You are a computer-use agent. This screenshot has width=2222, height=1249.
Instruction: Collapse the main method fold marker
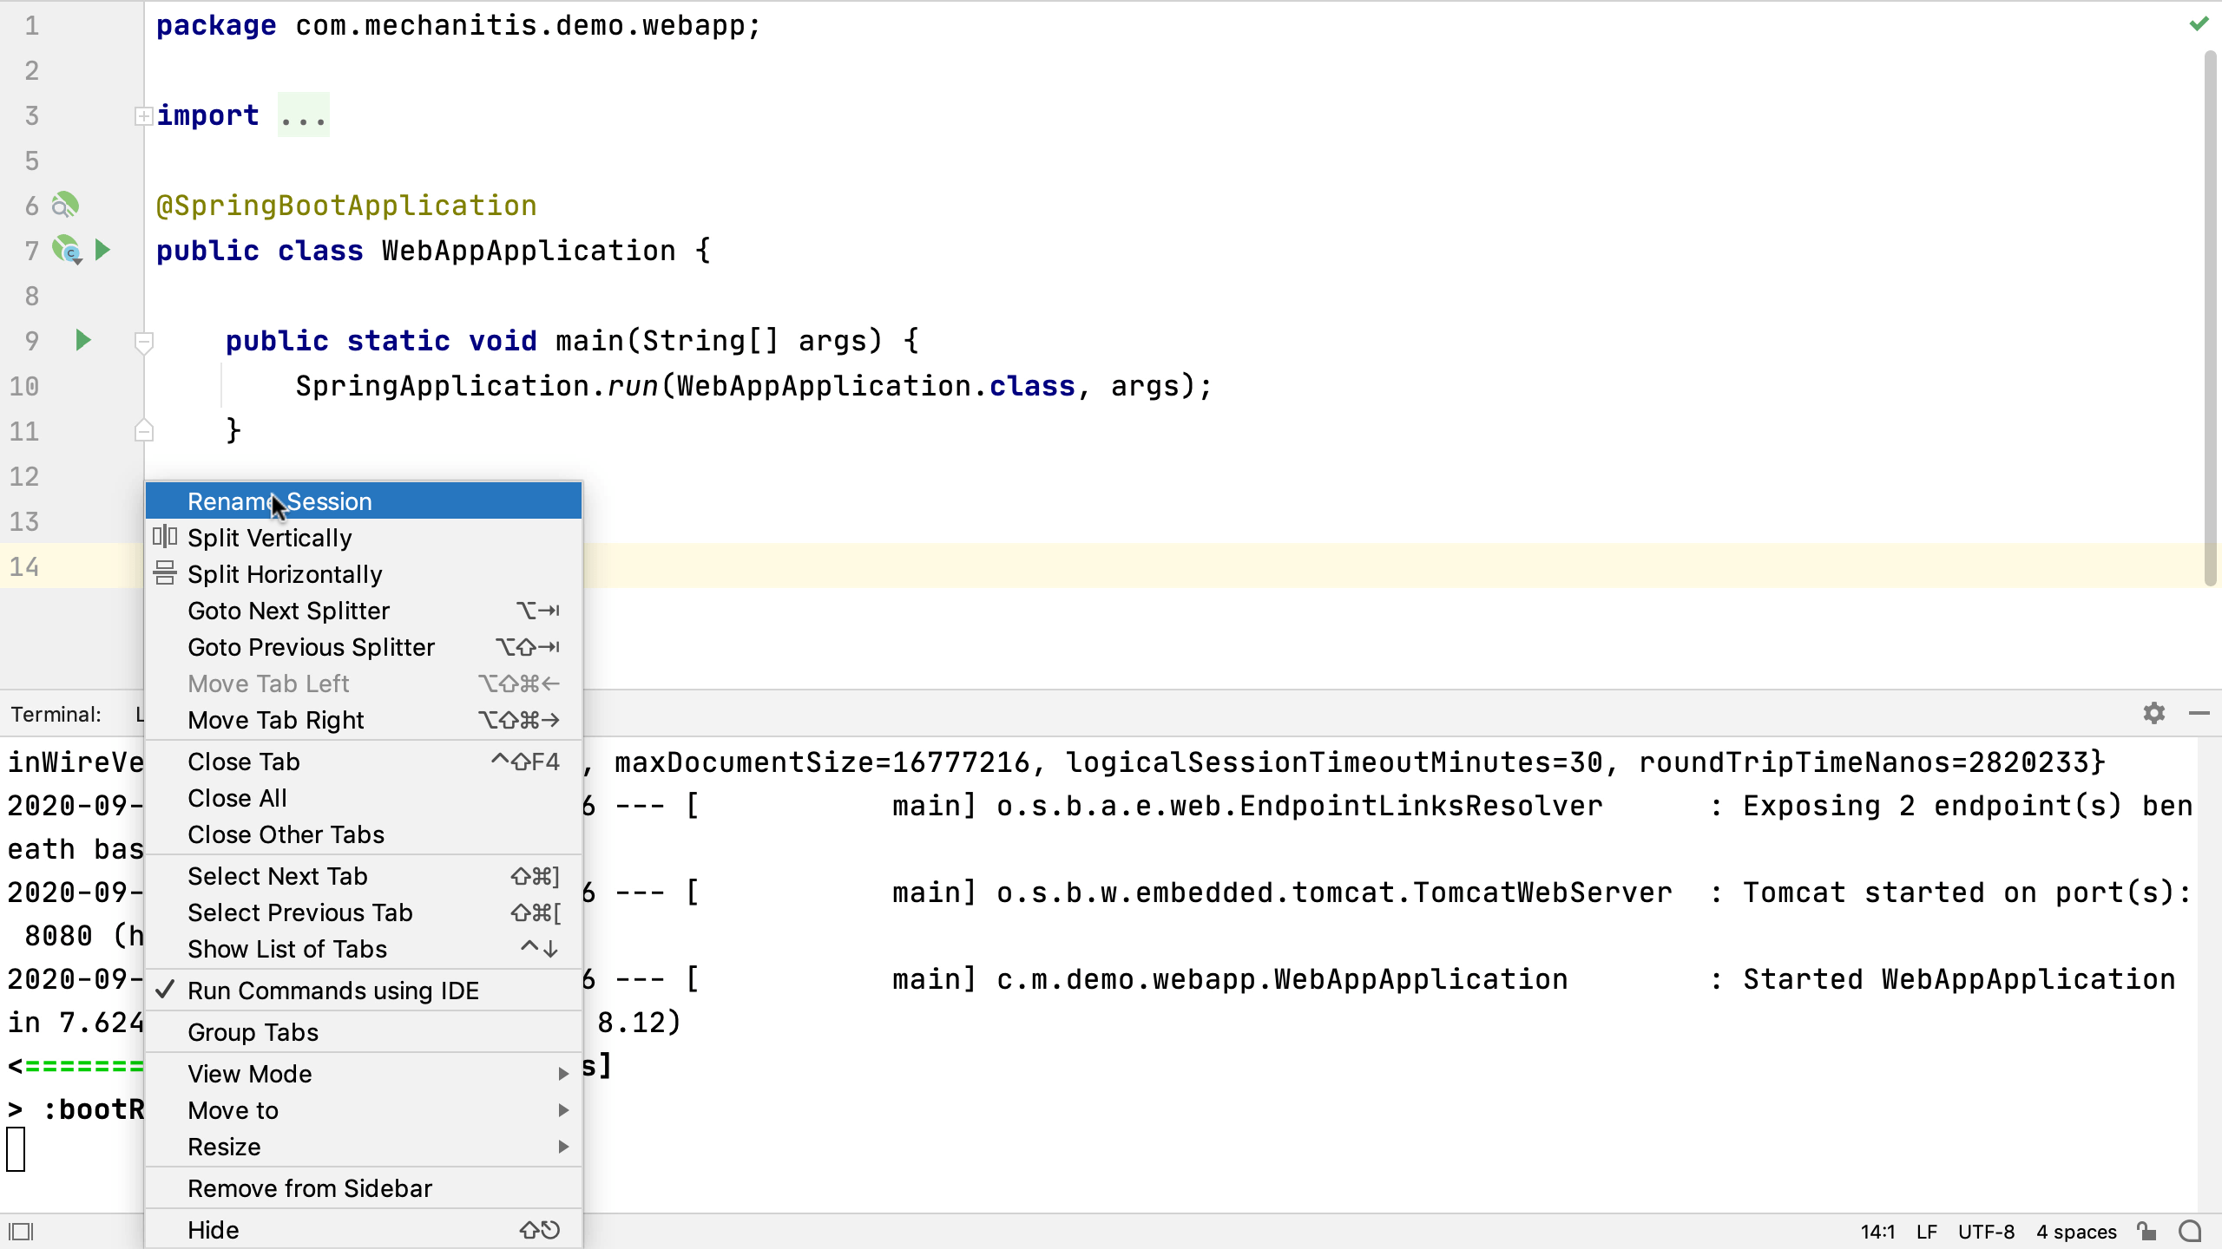point(144,341)
